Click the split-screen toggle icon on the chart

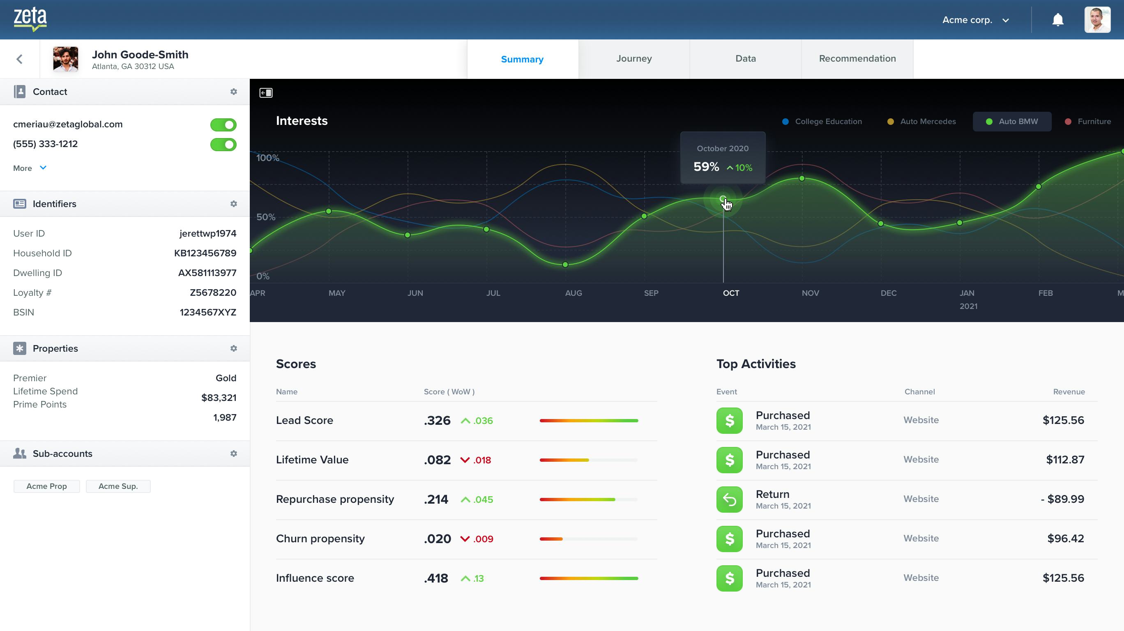click(x=265, y=93)
